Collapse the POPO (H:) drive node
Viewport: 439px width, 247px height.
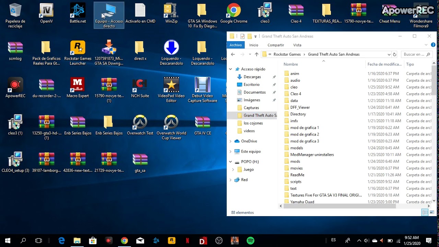230,162
